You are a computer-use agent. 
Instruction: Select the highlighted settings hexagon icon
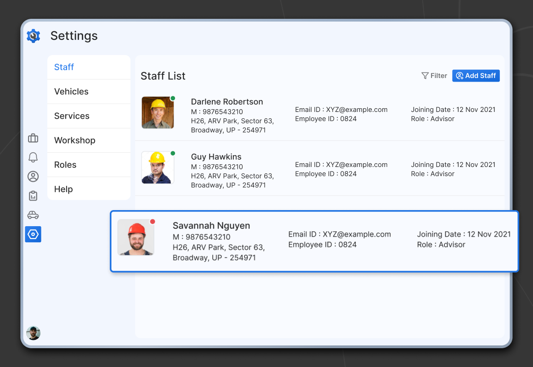tap(33, 234)
